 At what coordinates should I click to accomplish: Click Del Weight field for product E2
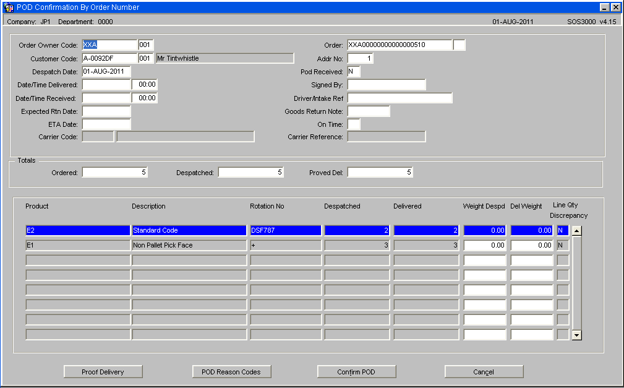click(532, 230)
